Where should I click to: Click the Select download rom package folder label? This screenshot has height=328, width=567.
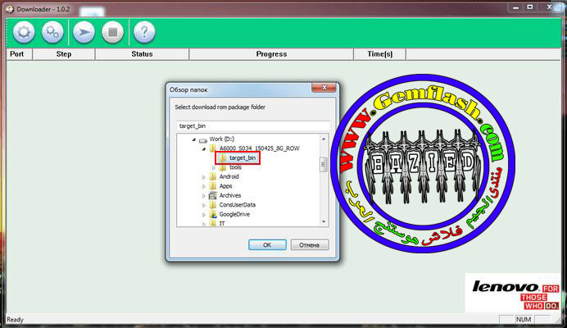(x=220, y=107)
